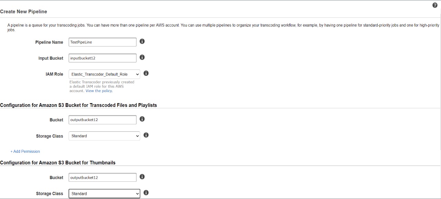Viewport: 441px width, 199px height.
Task: Click the + Add Permission link
Action: click(x=25, y=151)
